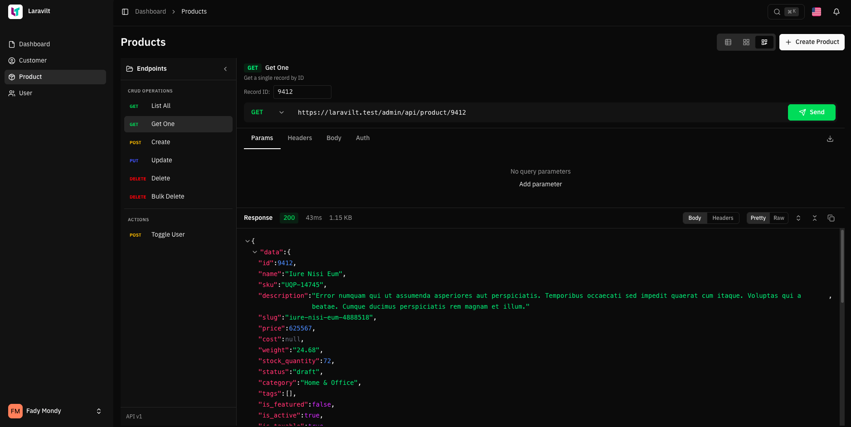This screenshot has width=851, height=427.
Task: Collapse all response JSON nodes icon
Action: 815,218
